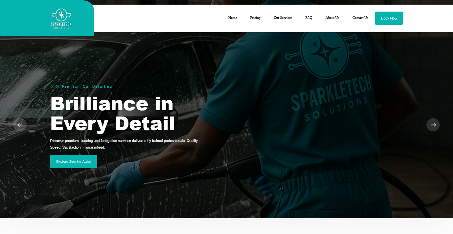
Task: Open the Home nav link
Action: pos(233,18)
